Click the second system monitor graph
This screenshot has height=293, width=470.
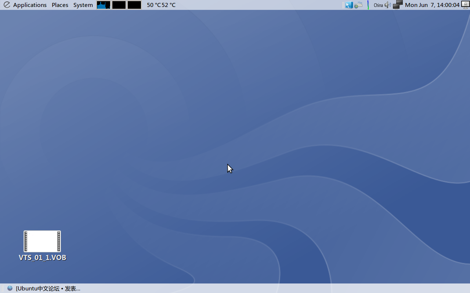119,5
